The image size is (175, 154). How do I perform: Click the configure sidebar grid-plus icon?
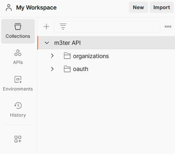click(18, 139)
